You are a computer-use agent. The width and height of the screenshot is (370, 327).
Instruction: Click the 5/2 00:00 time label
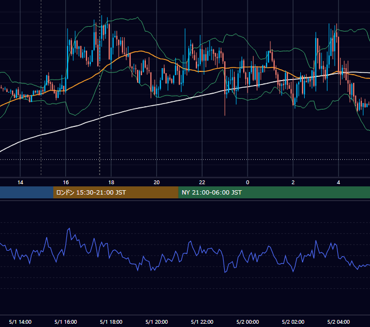coord(248,322)
